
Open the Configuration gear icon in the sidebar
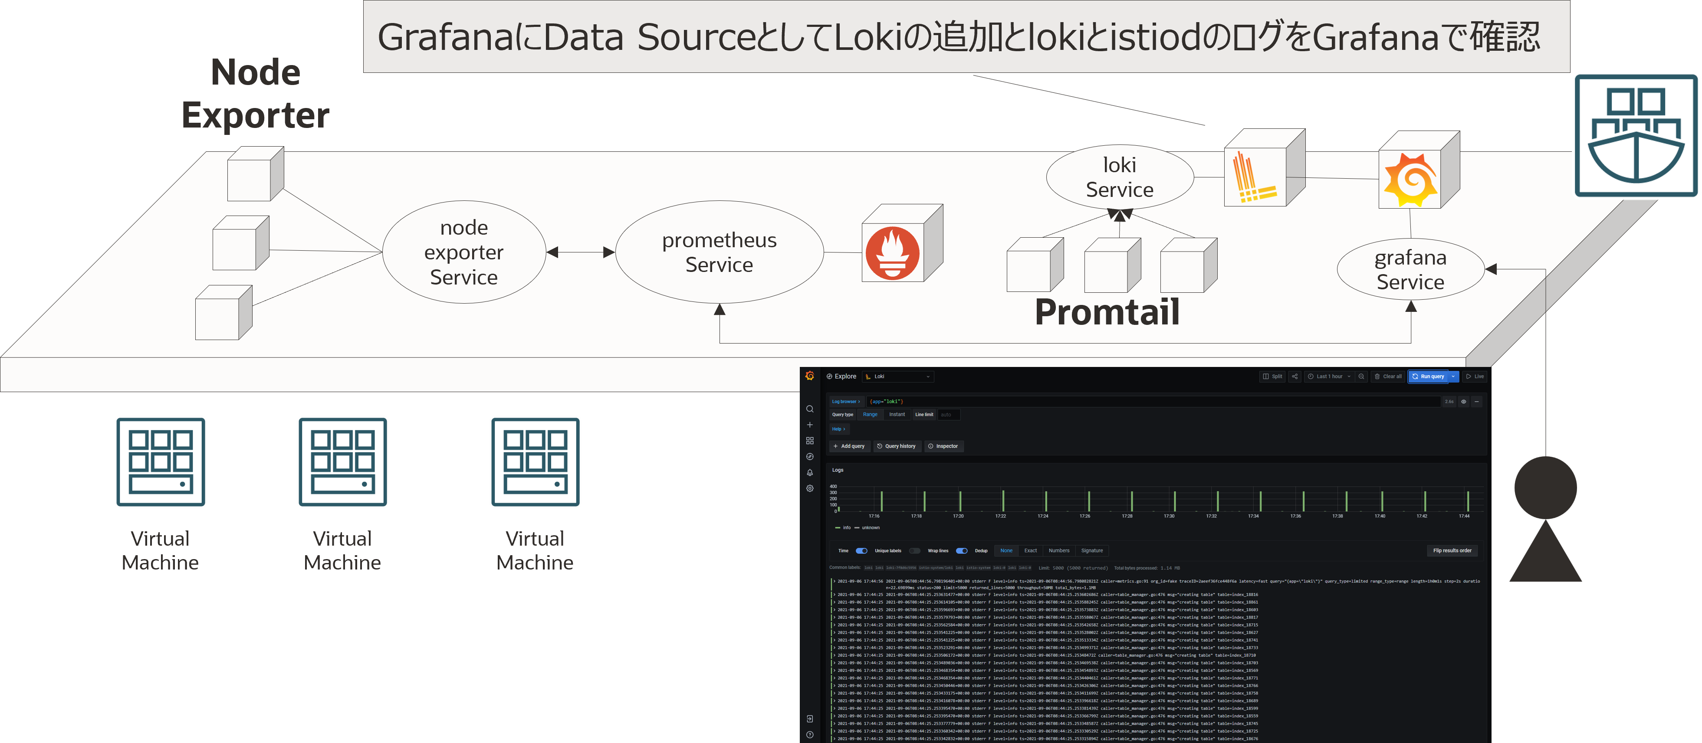click(x=809, y=488)
